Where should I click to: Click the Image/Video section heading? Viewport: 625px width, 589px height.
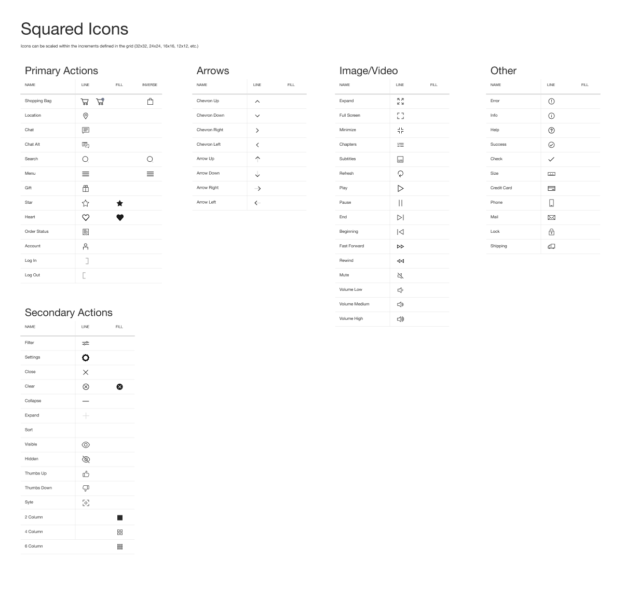(369, 71)
